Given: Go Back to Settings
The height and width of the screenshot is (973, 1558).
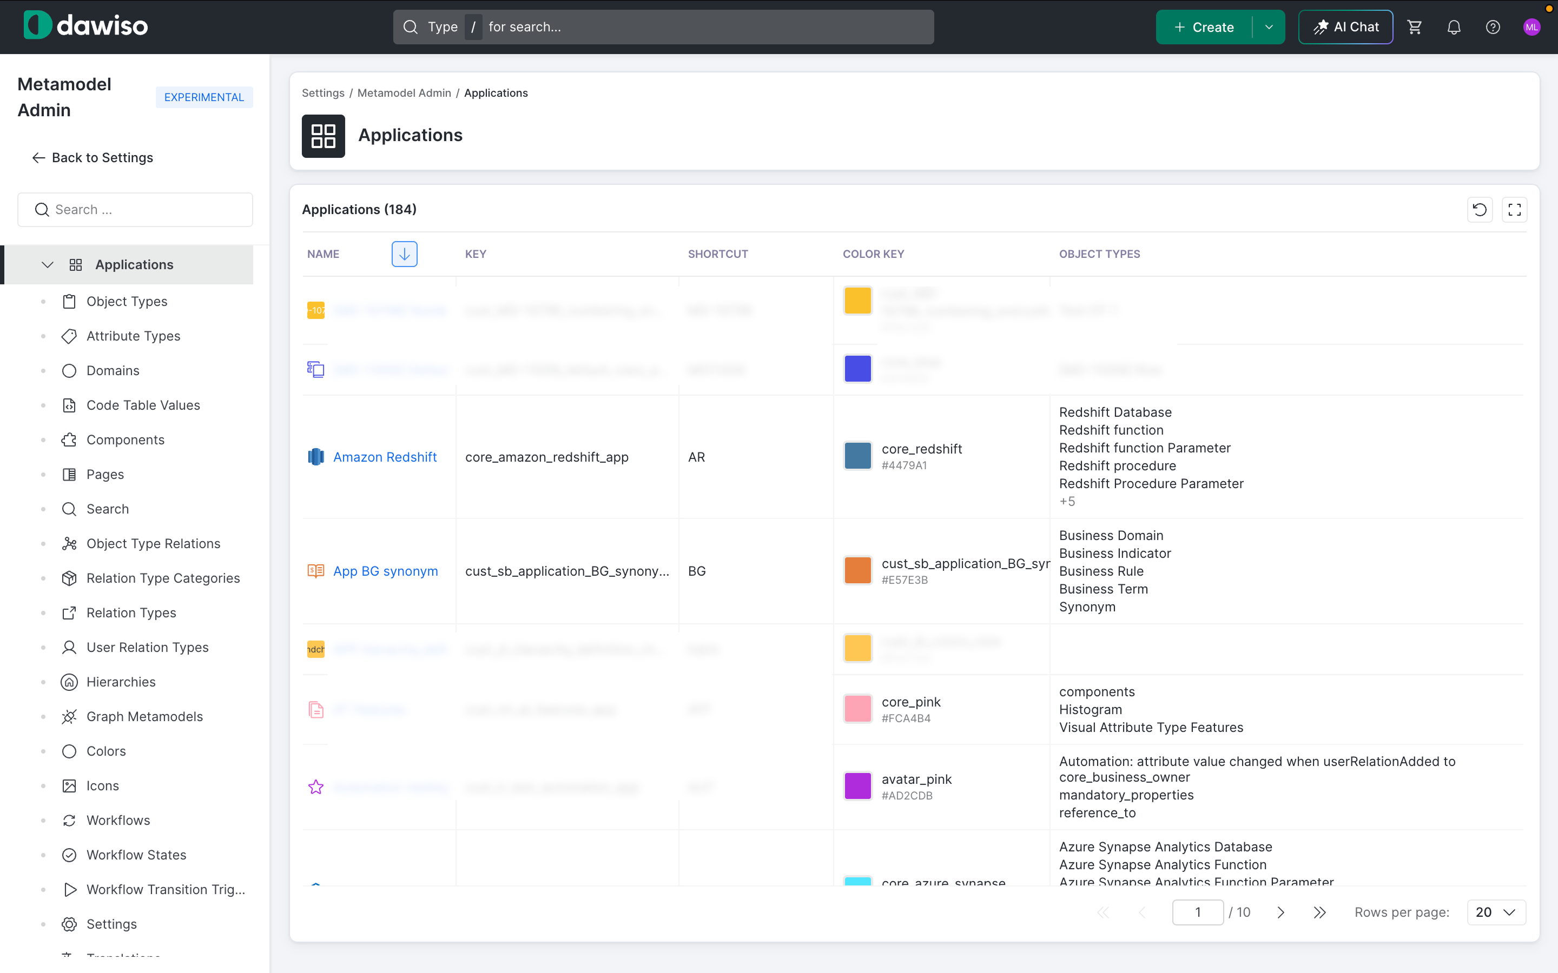Looking at the screenshot, I should click(93, 158).
